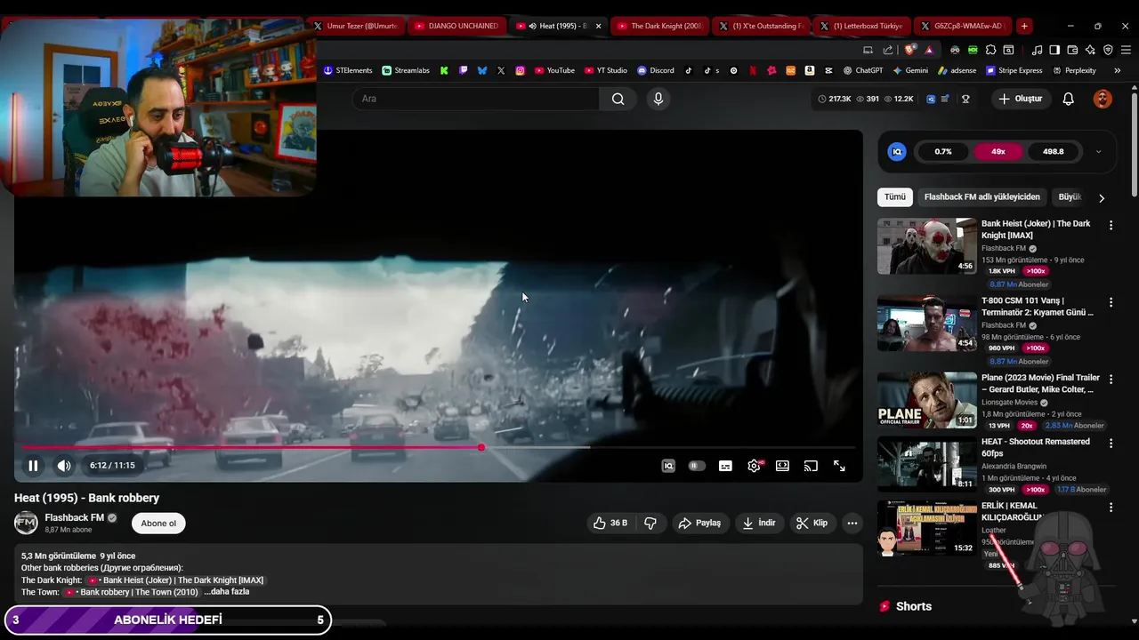Open the Streamlabs bookmark
The width and height of the screenshot is (1139, 640).
pyautogui.click(x=406, y=70)
